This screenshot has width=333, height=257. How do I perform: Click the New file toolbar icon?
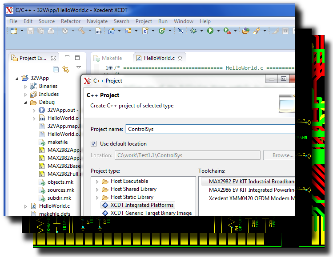coord(14,31)
